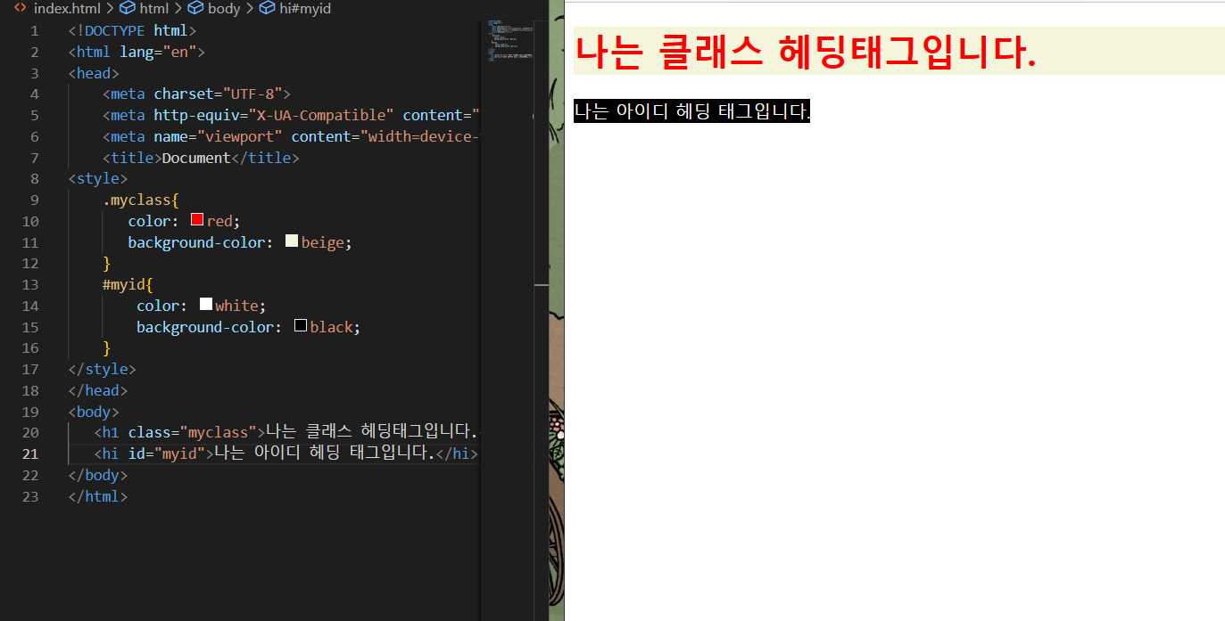Select hi#myid breadcrumb item
Image resolution: width=1225 pixels, height=621 pixels.
[305, 9]
